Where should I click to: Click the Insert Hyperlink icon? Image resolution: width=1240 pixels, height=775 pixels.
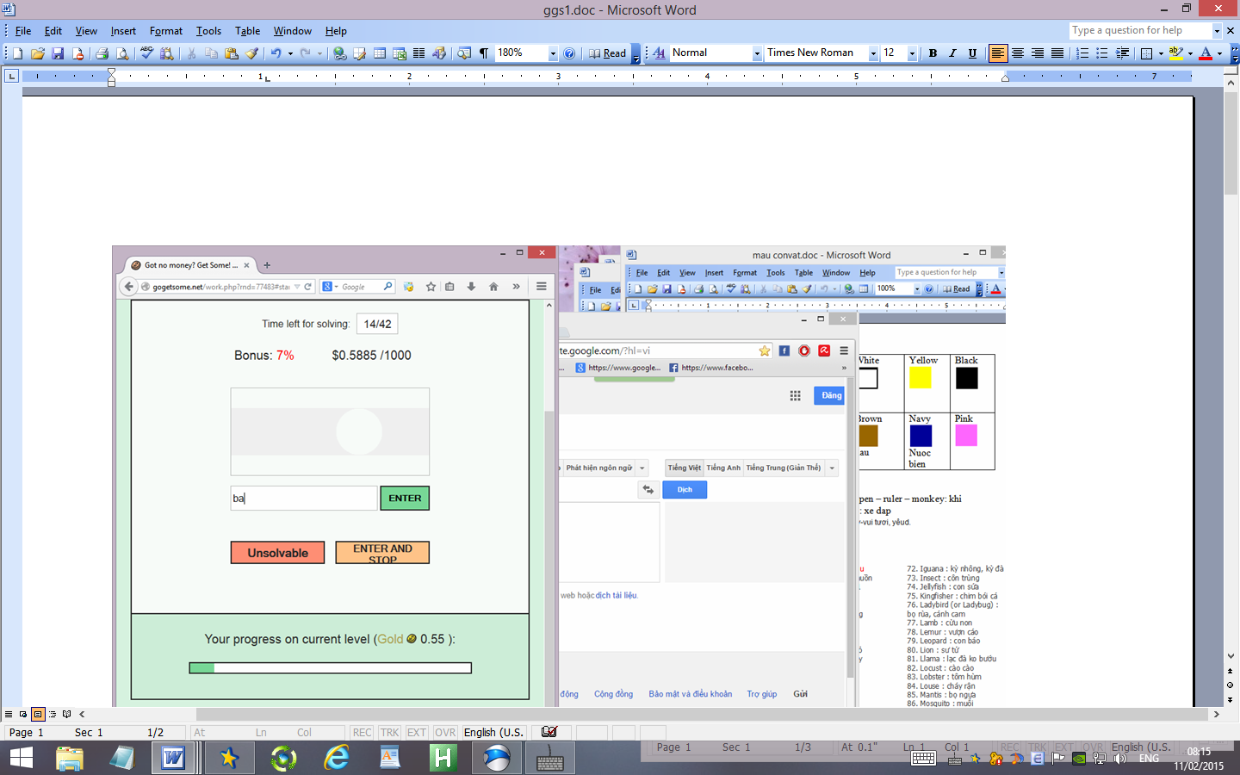click(340, 53)
